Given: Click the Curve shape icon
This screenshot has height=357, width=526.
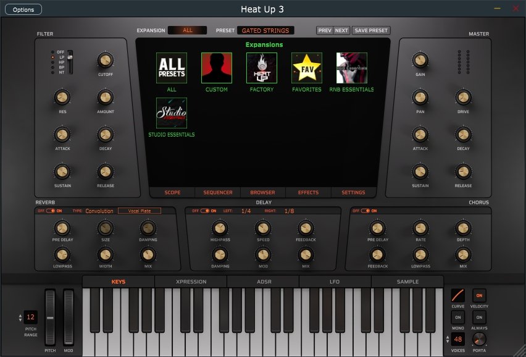Looking at the screenshot, I should click(x=458, y=295).
